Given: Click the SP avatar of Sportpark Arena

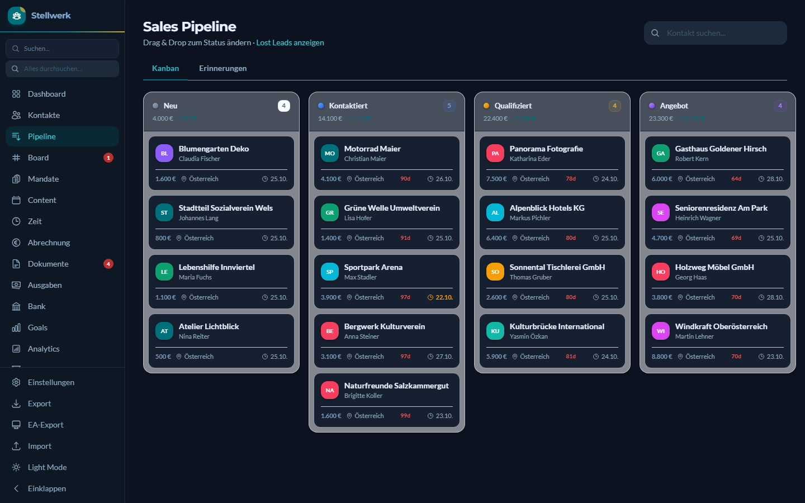Looking at the screenshot, I should tap(330, 272).
